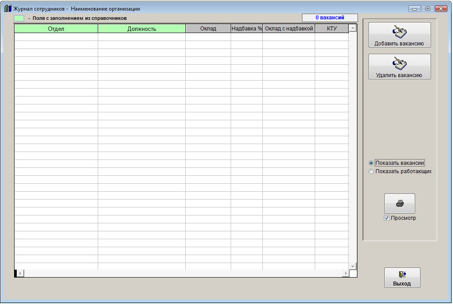Image resolution: width=453 pixels, height=304 pixels.
Task: Toggle the Просмотр checkbox
Action: pos(387,218)
